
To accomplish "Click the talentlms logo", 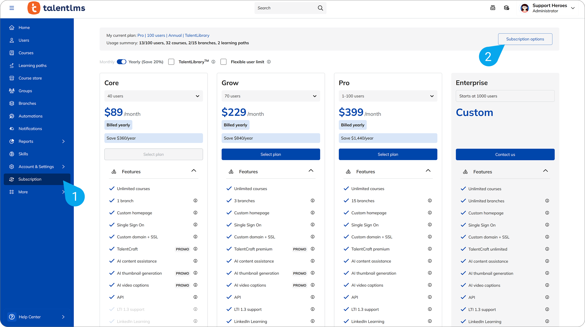I will 56,8.
